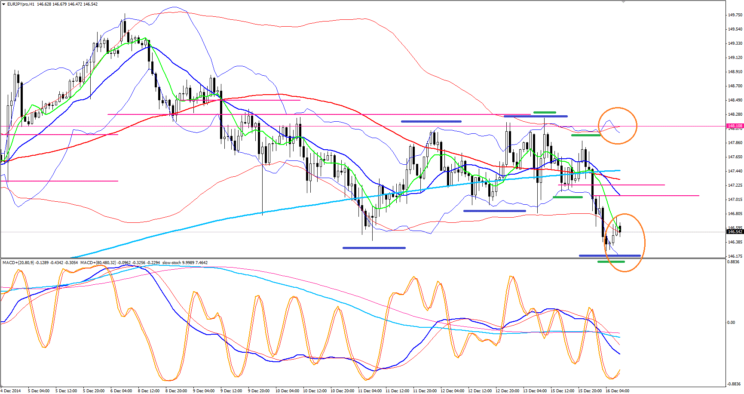This screenshot has height=394, width=744.
Task: Click the pink 148.108 price tag
Action: pos(735,126)
